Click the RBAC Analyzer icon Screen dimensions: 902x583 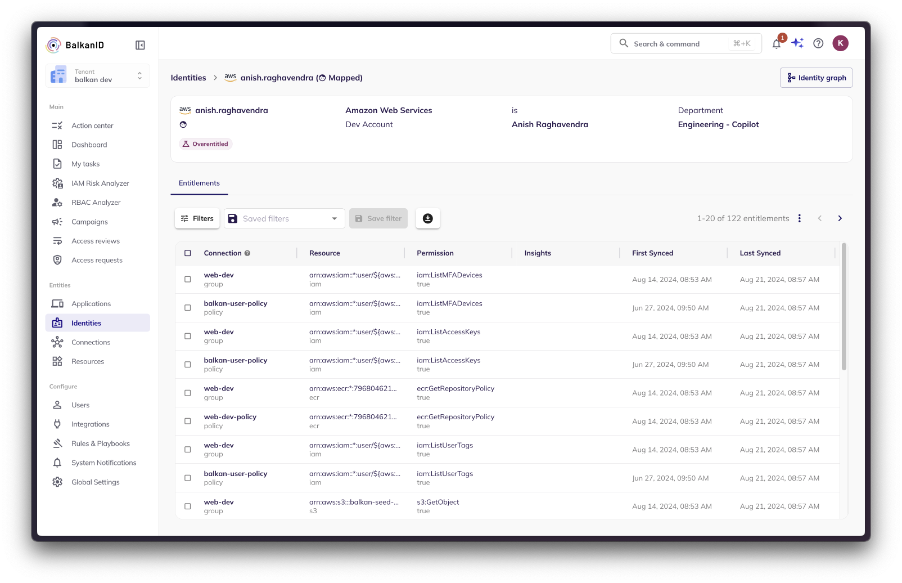coord(57,203)
